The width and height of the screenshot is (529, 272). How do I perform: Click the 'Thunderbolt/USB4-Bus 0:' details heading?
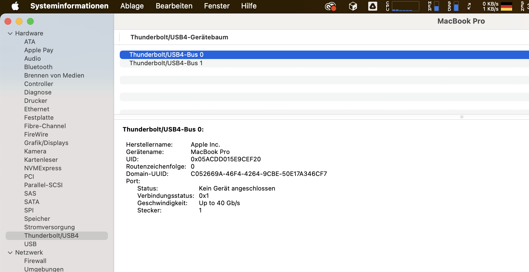pos(163,130)
